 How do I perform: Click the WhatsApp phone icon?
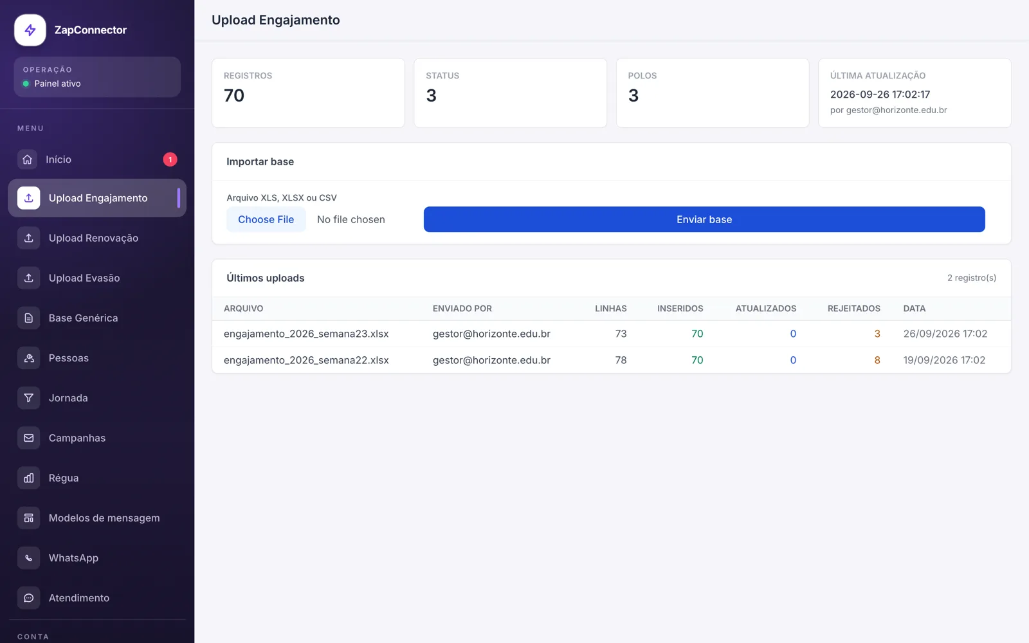29,558
